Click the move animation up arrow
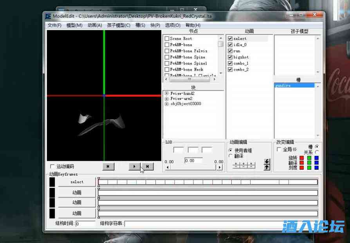The height and width of the screenshot is (243, 350). coord(267,167)
